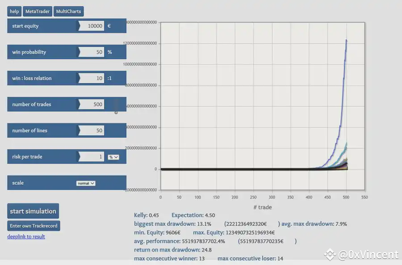Screen dimensions: 402x265
Task: Click the number of lines input
Action: [x=91, y=130]
